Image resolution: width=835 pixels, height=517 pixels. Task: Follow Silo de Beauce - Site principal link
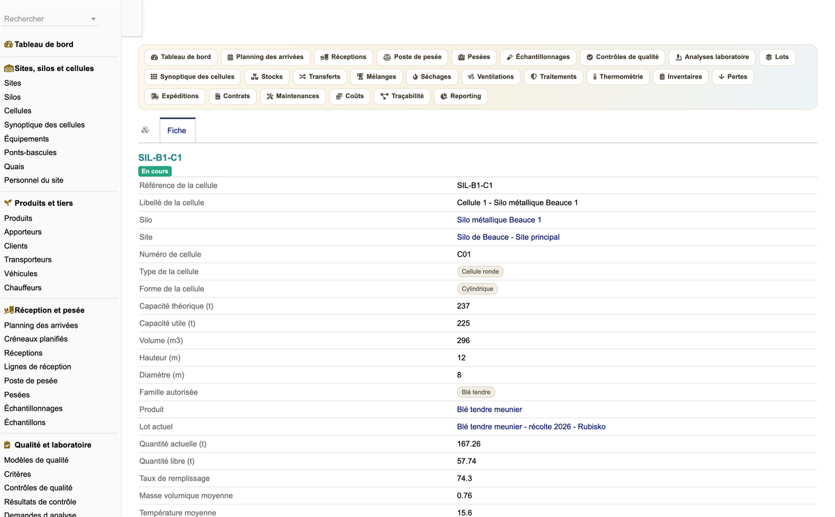click(508, 237)
